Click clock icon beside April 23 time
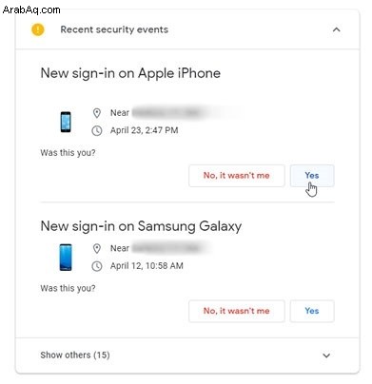The image size is (372, 384). (x=97, y=130)
